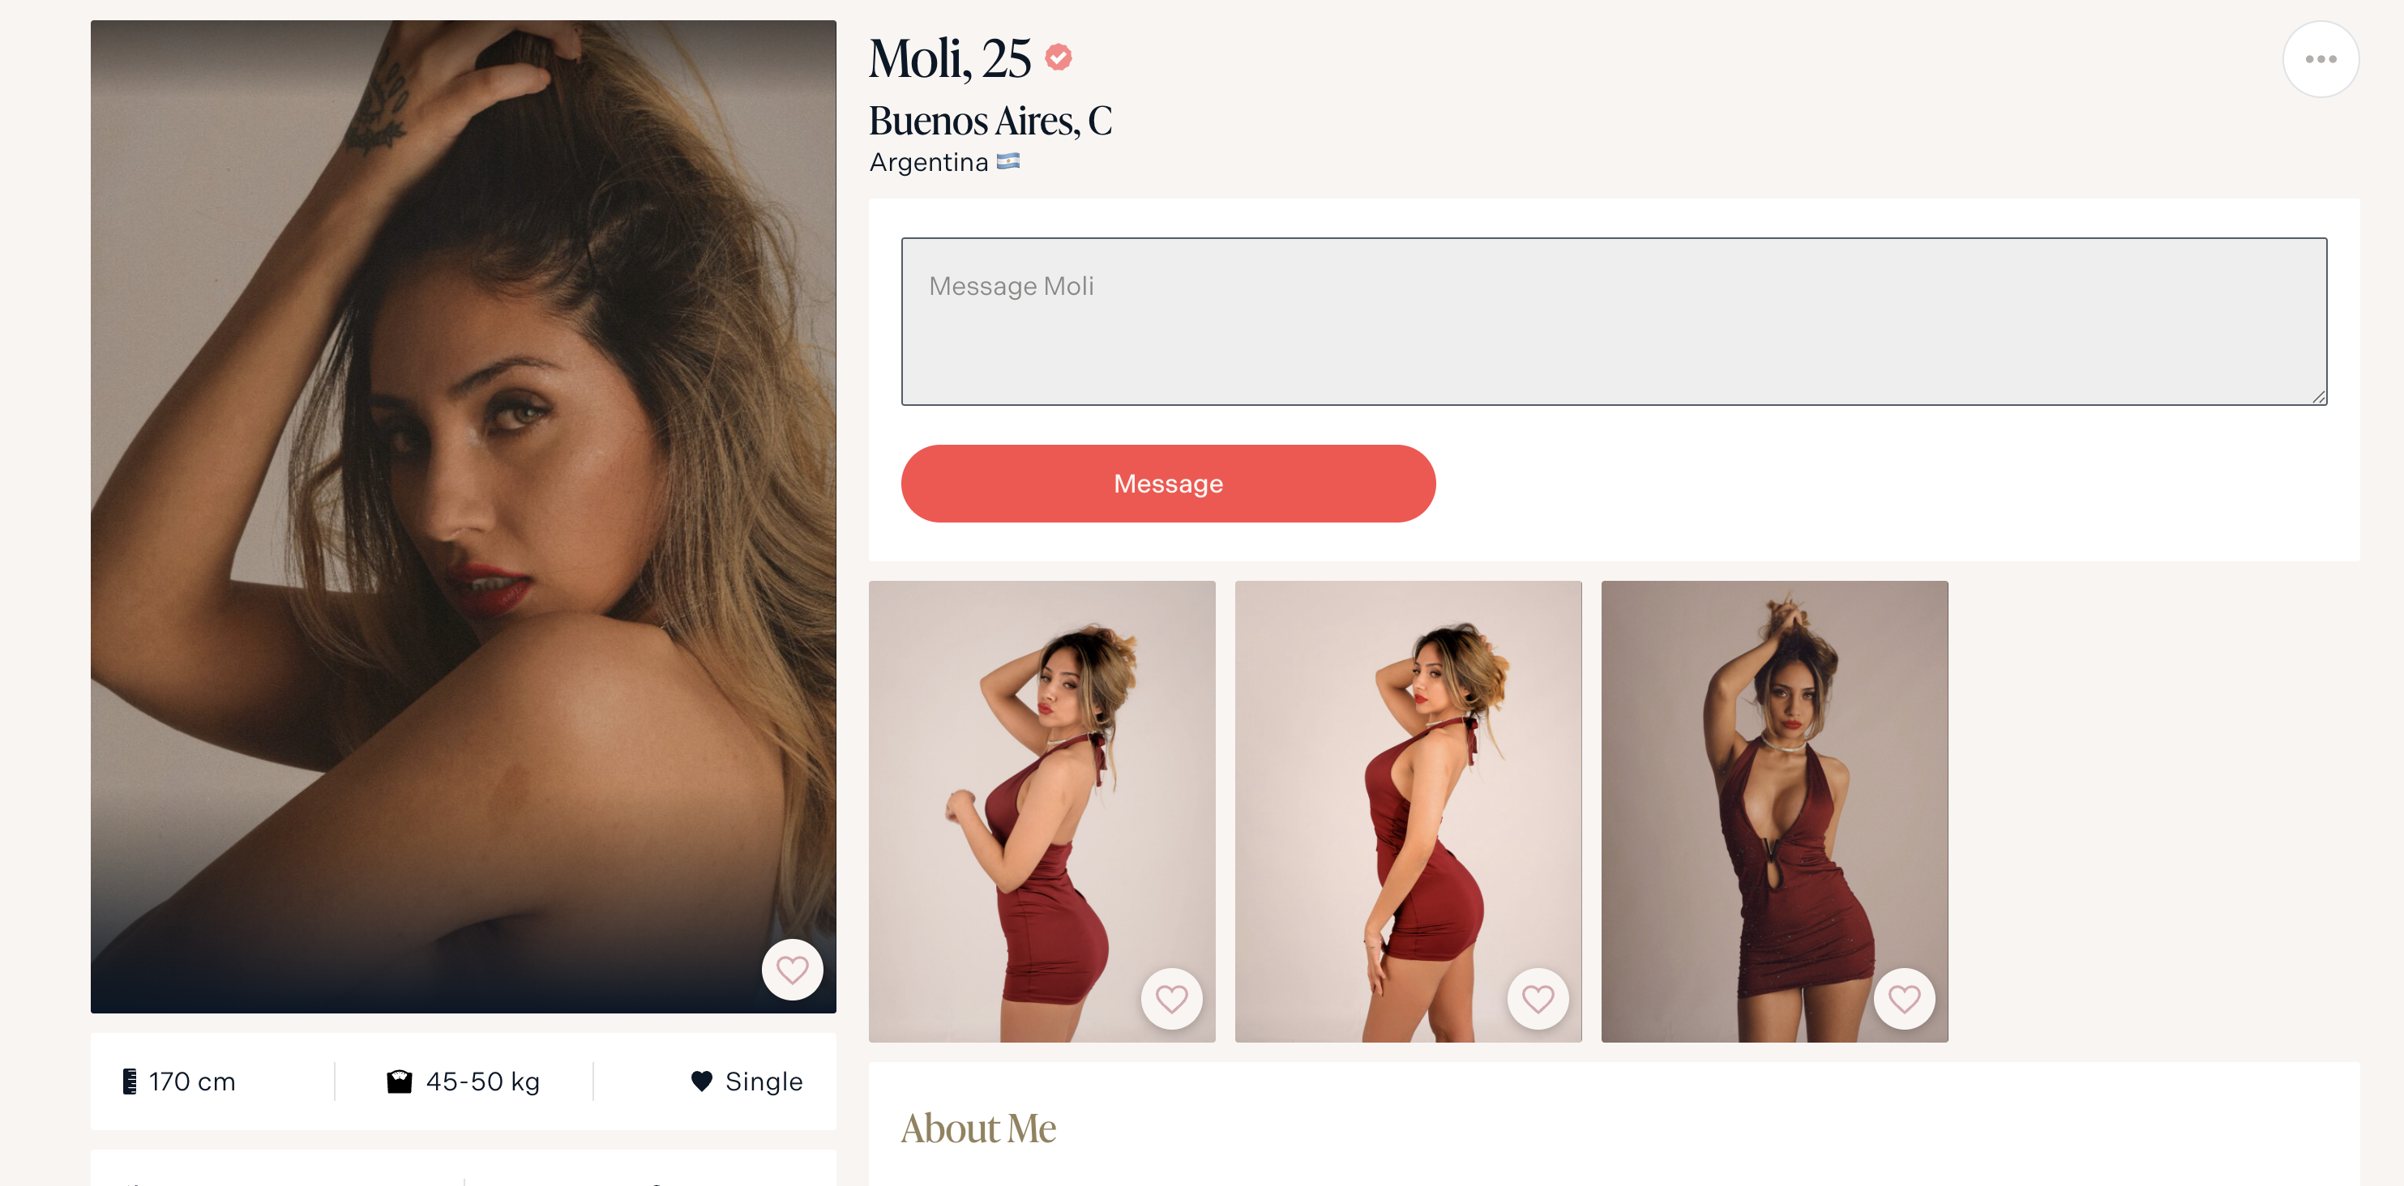The width and height of the screenshot is (2404, 1186).
Task: View the second side-pose gallery photo
Action: (1407, 811)
